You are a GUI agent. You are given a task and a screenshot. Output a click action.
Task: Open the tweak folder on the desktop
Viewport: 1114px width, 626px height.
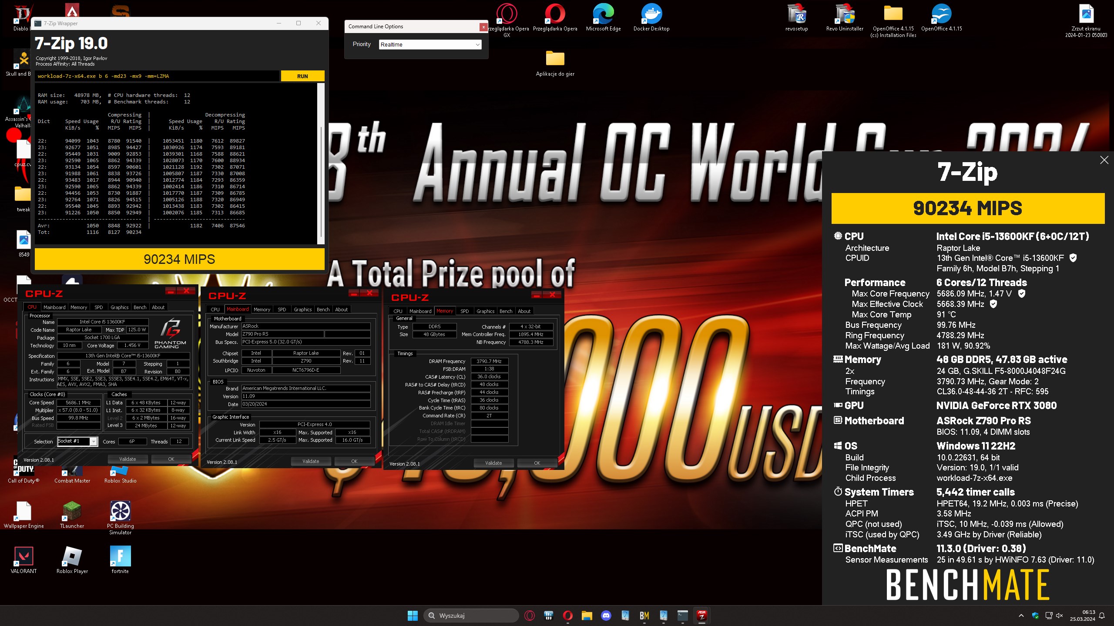coord(23,199)
